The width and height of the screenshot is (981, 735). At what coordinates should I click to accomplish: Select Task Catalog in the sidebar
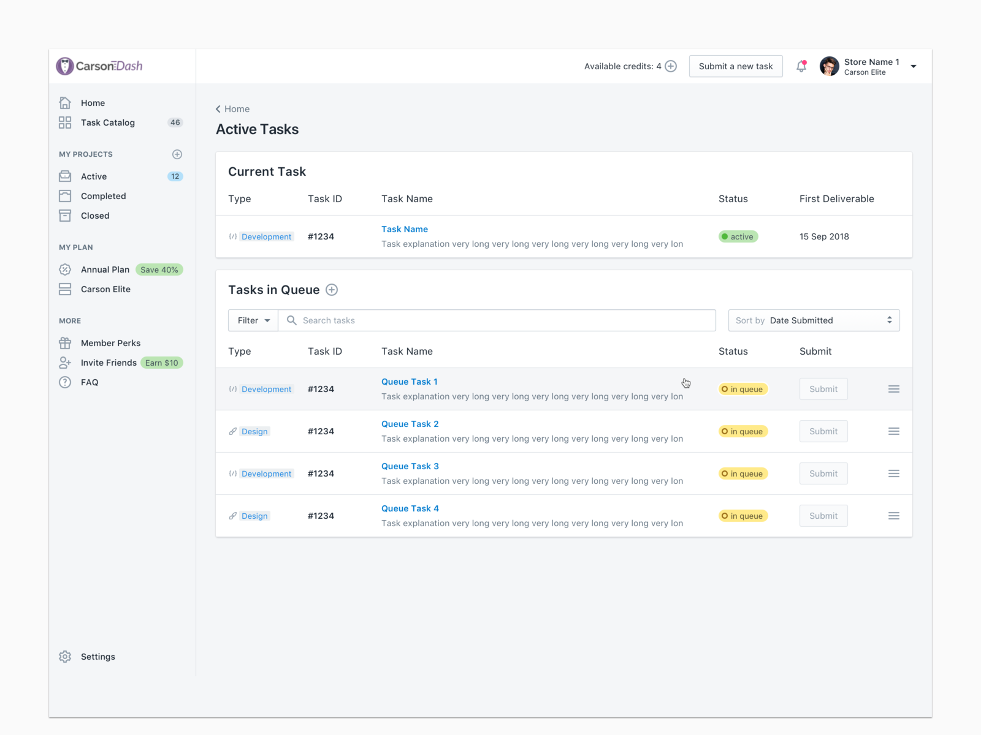click(108, 123)
